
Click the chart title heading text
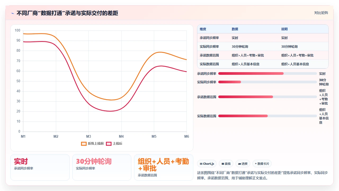(67, 13)
